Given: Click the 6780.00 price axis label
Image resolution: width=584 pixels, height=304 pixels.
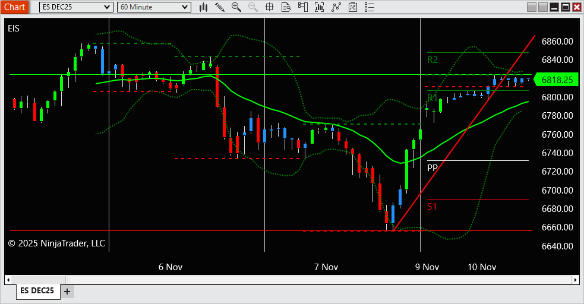Looking at the screenshot, I should 557,116.
